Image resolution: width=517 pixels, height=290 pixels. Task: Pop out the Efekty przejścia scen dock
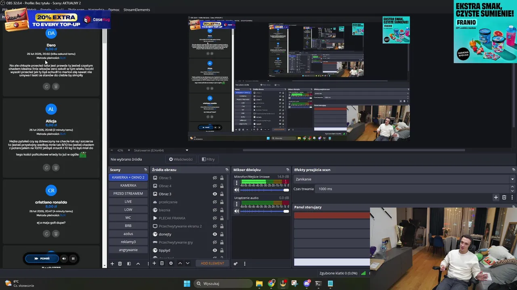pos(513,170)
